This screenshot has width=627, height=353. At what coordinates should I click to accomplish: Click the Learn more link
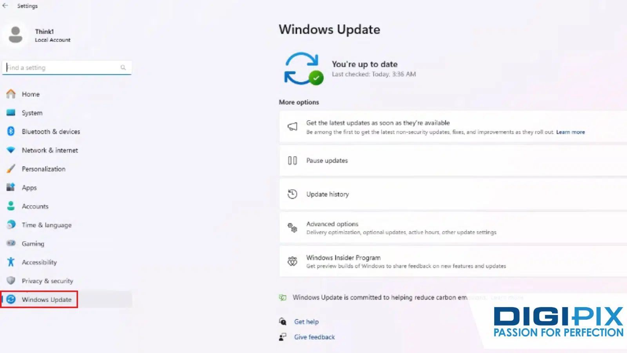click(570, 132)
